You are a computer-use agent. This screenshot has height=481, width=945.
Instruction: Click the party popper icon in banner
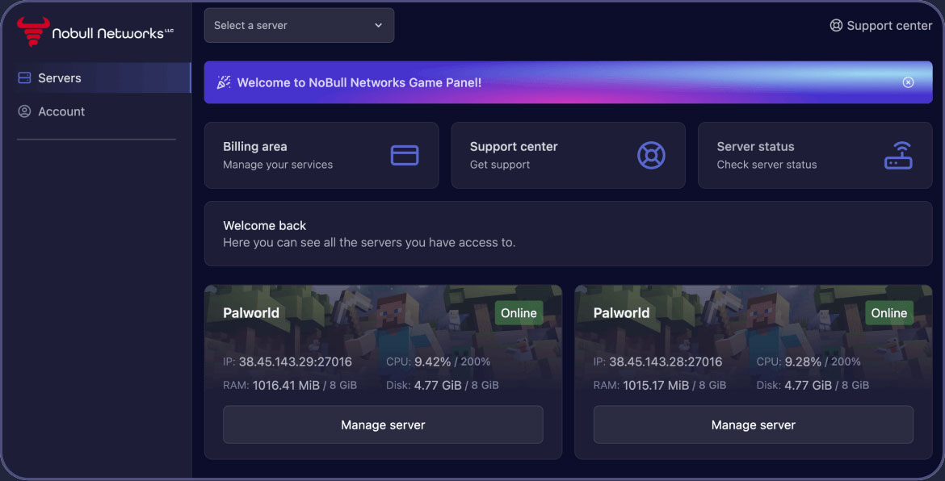coord(224,82)
